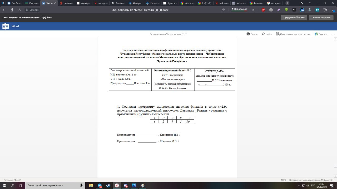Switch to the Упрощен tab
Viewport: 337px width, 189px height.
click(188, 3)
